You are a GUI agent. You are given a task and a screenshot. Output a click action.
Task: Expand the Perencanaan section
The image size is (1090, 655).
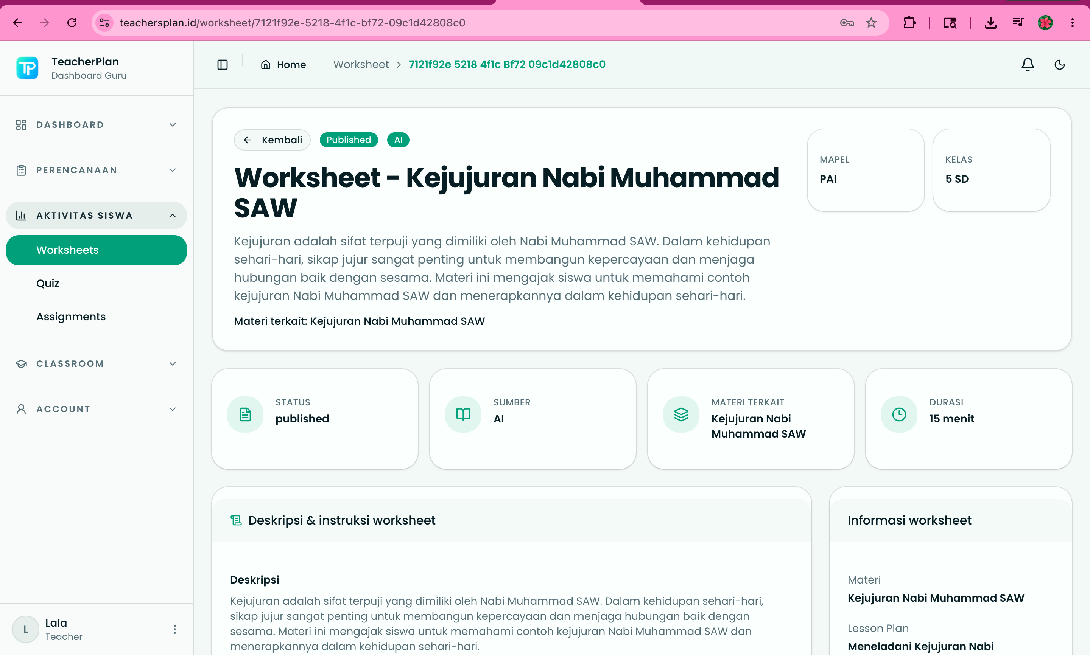(x=173, y=170)
